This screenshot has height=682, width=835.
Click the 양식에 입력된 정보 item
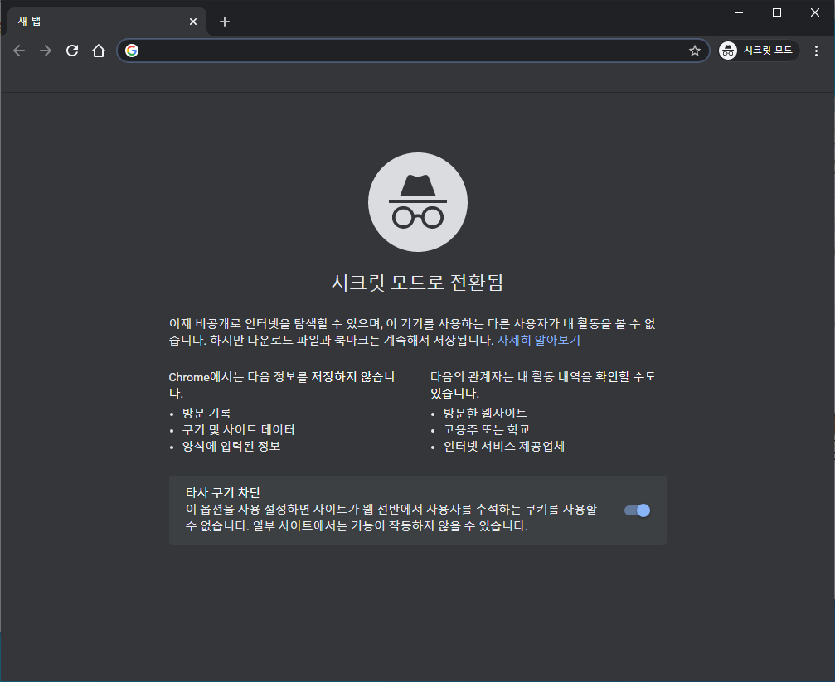(231, 446)
